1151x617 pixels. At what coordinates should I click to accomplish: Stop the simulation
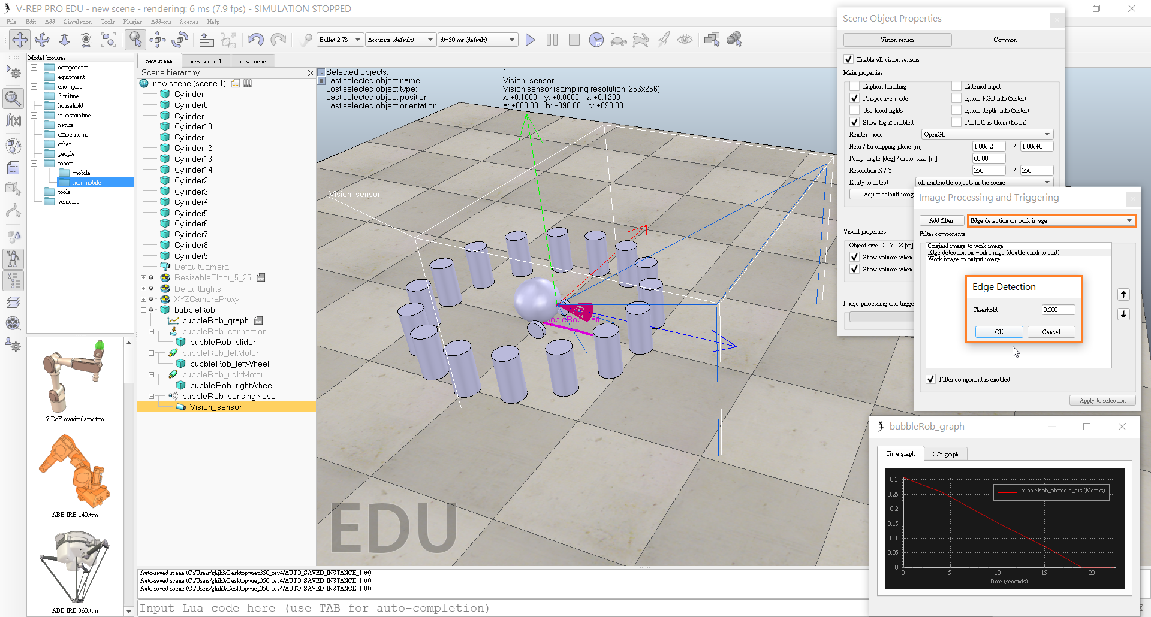tap(574, 40)
